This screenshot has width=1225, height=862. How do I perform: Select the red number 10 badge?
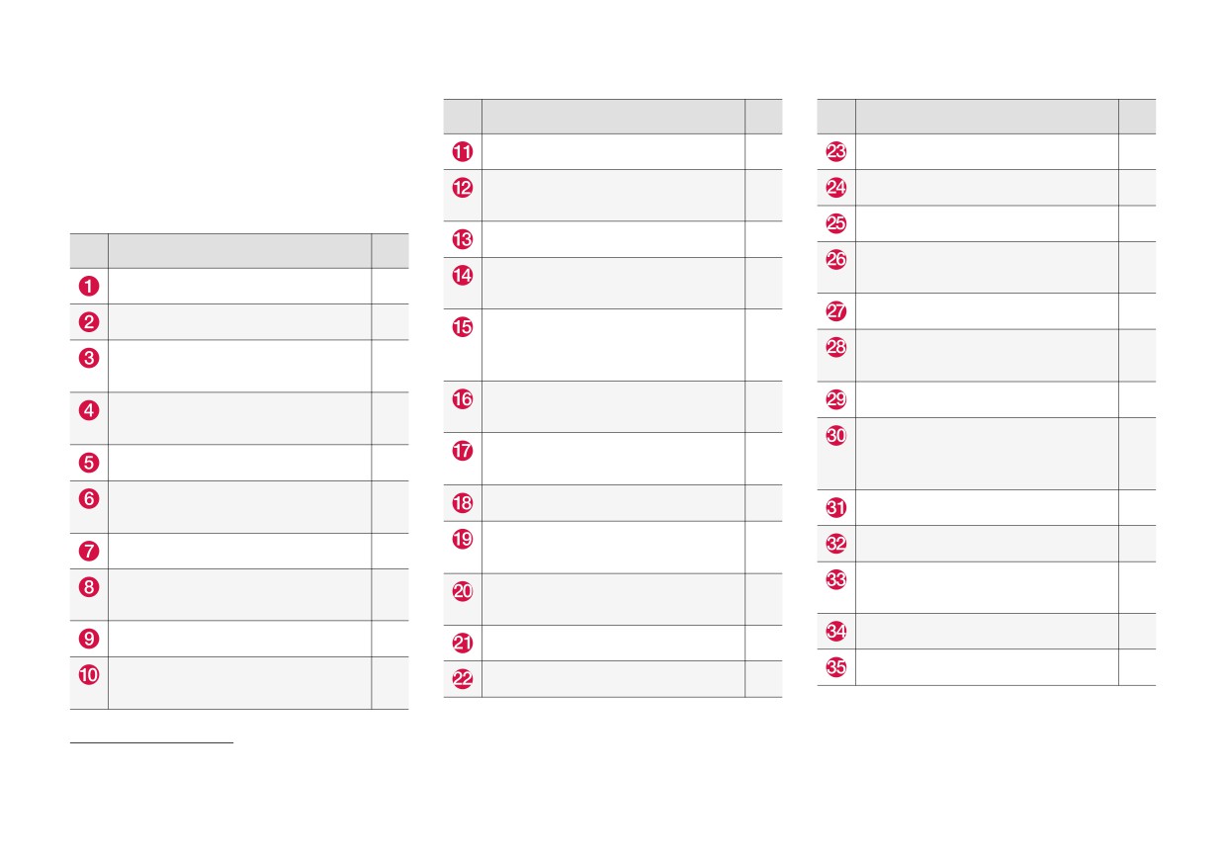click(89, 675)
